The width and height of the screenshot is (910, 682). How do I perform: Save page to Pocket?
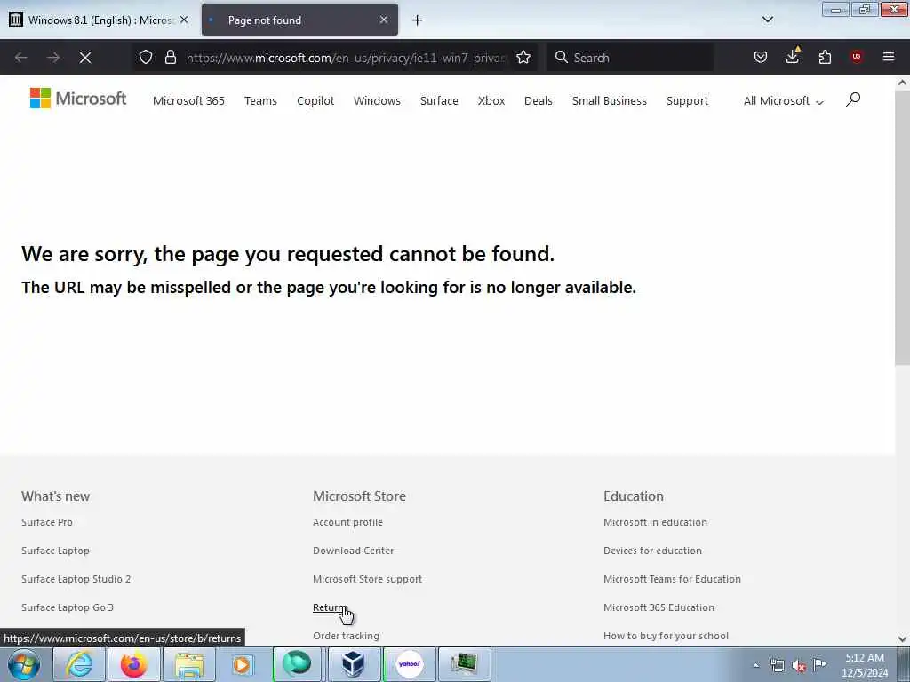761,58
